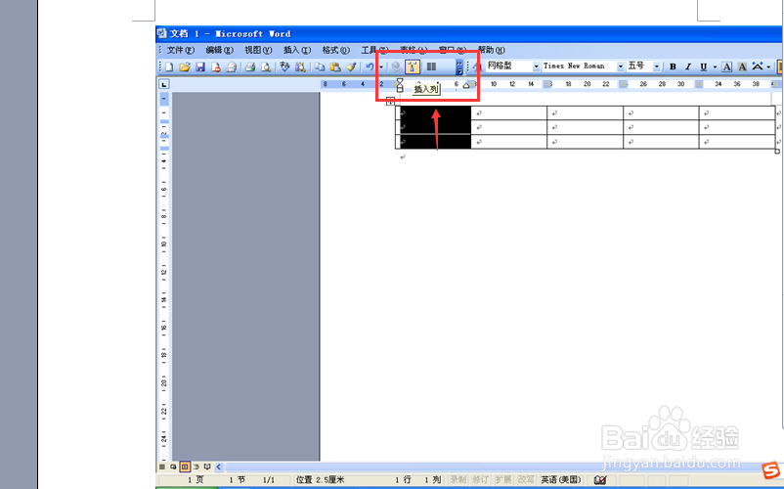
Task: Click the tab stop type selector on ruler
Action: tap(164, 84)
